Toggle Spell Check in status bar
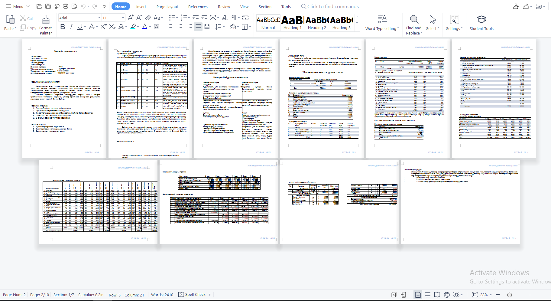 (x=192, y=295)
